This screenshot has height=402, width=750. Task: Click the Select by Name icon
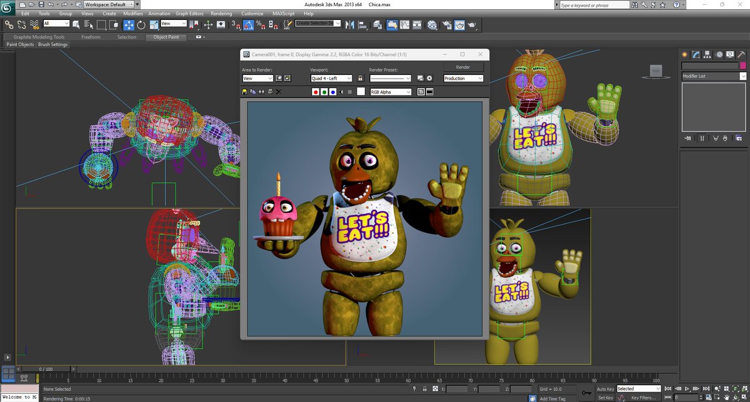click(x=88, y=24)
